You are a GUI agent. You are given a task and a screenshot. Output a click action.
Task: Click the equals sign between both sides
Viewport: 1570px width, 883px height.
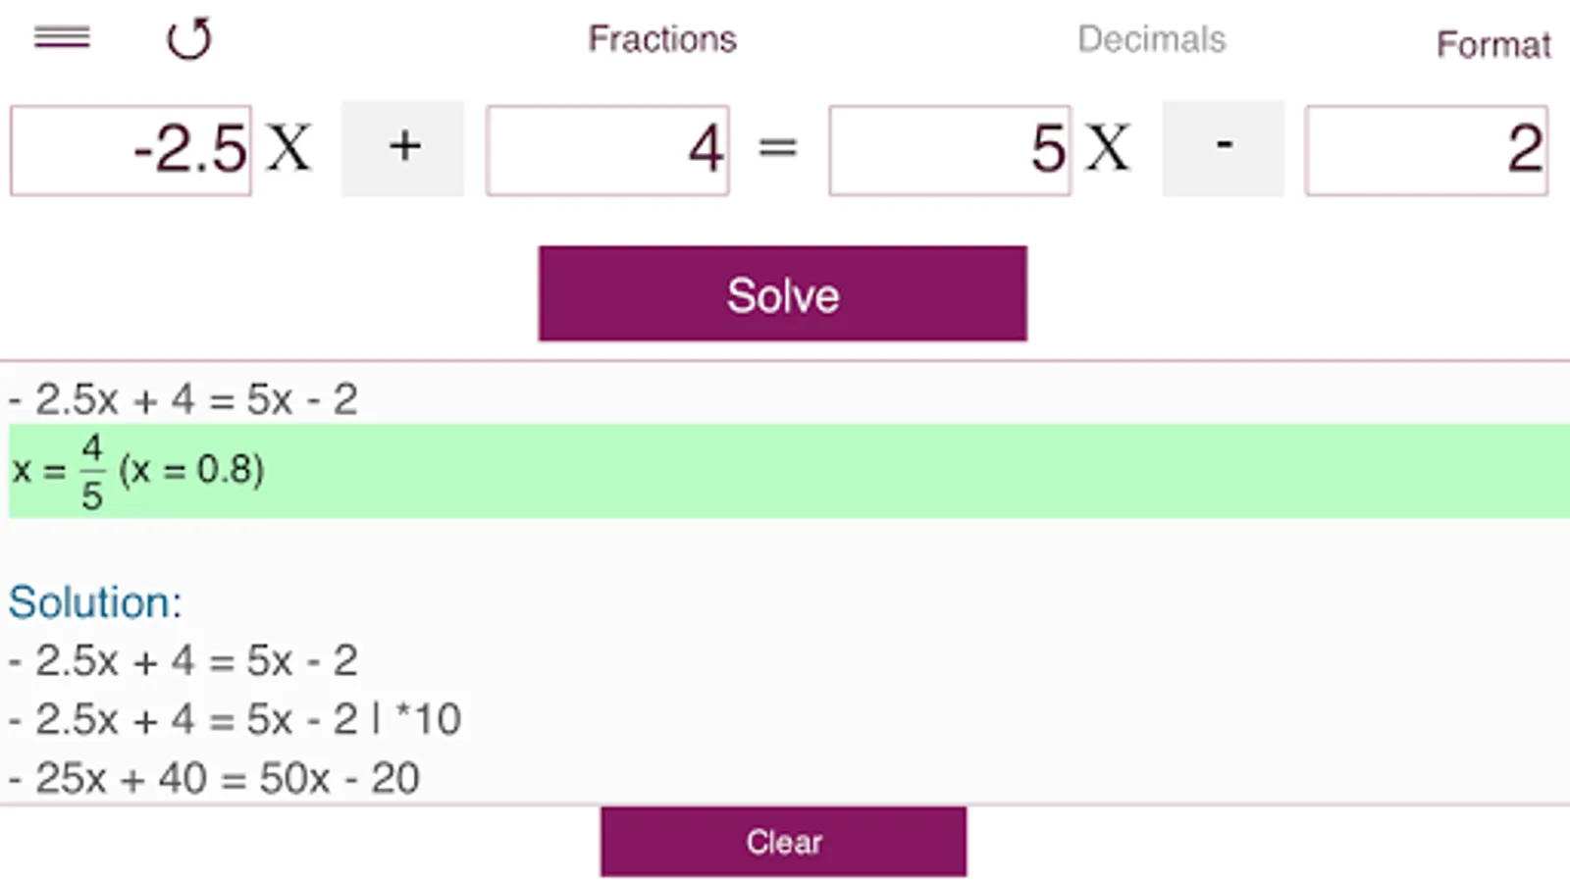pyautogui.click(x=778, y=148)
